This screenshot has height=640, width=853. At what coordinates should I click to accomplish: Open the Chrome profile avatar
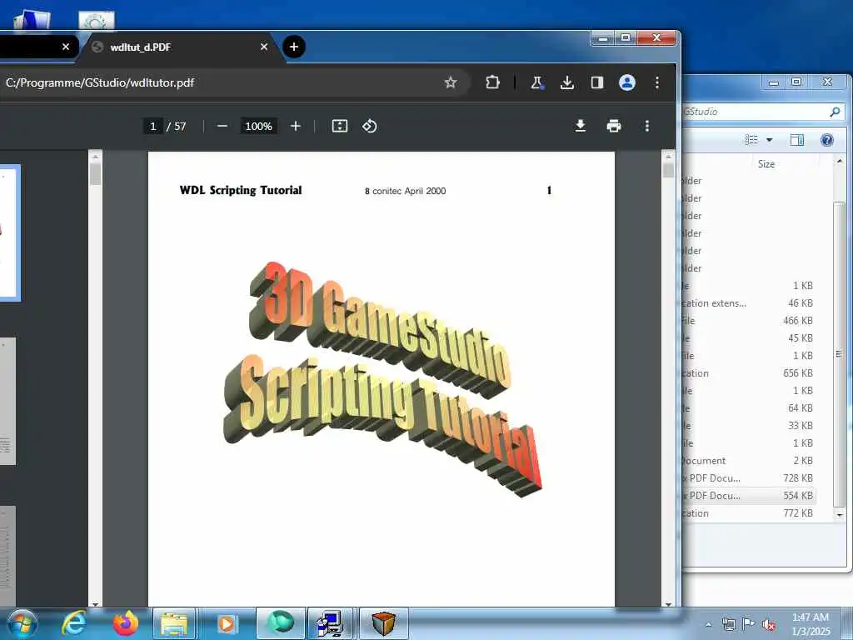click(627, 82)
